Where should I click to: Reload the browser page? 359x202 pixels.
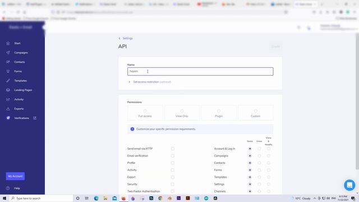tap(18, 12)
